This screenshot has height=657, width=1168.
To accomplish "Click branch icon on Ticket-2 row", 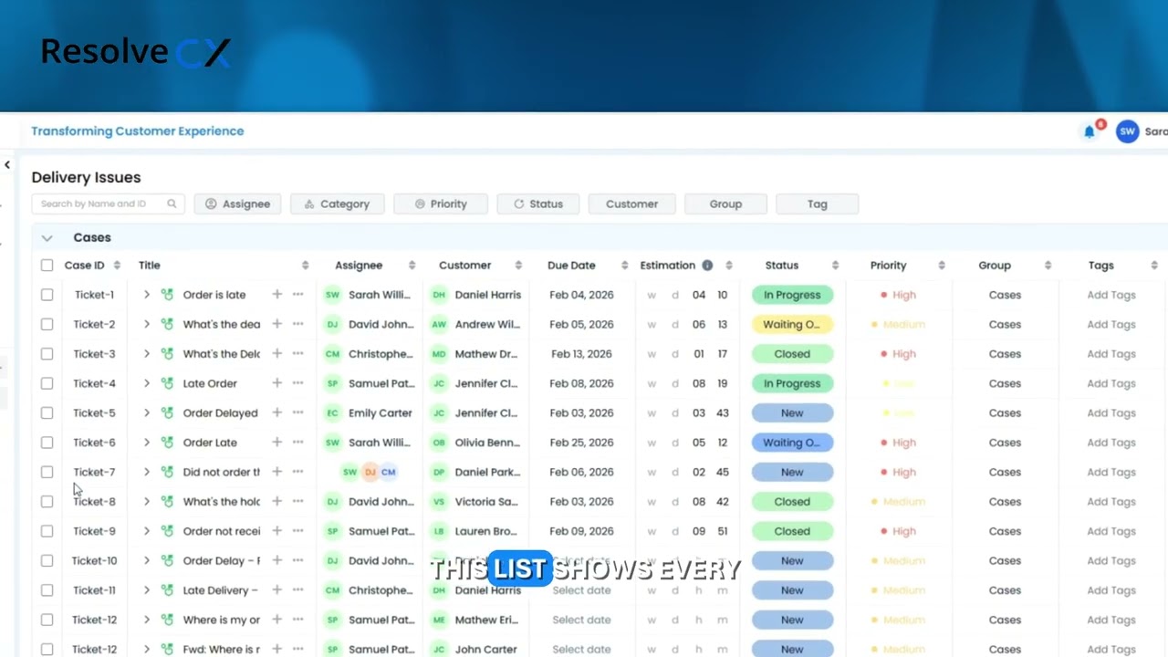I will point(167,324).
